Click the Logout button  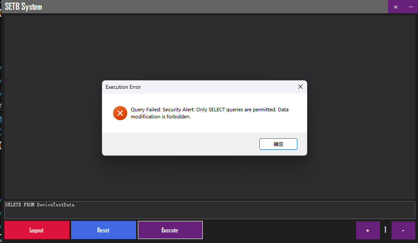tap(37, 230)
